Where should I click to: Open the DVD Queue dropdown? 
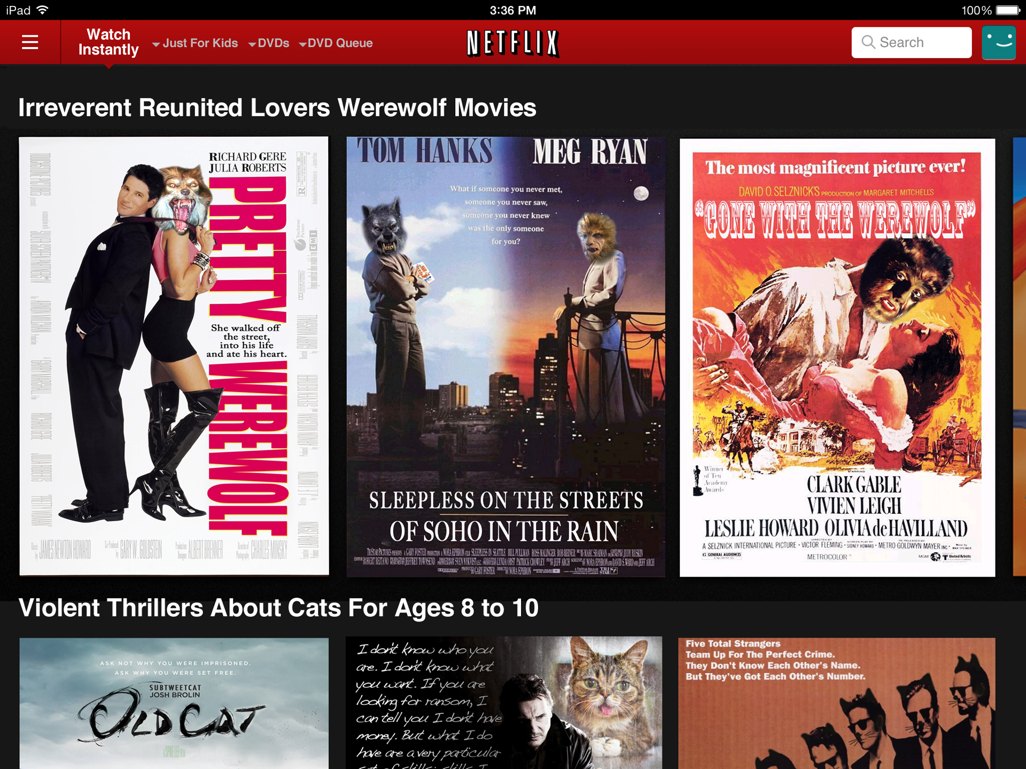pos(336,43)
